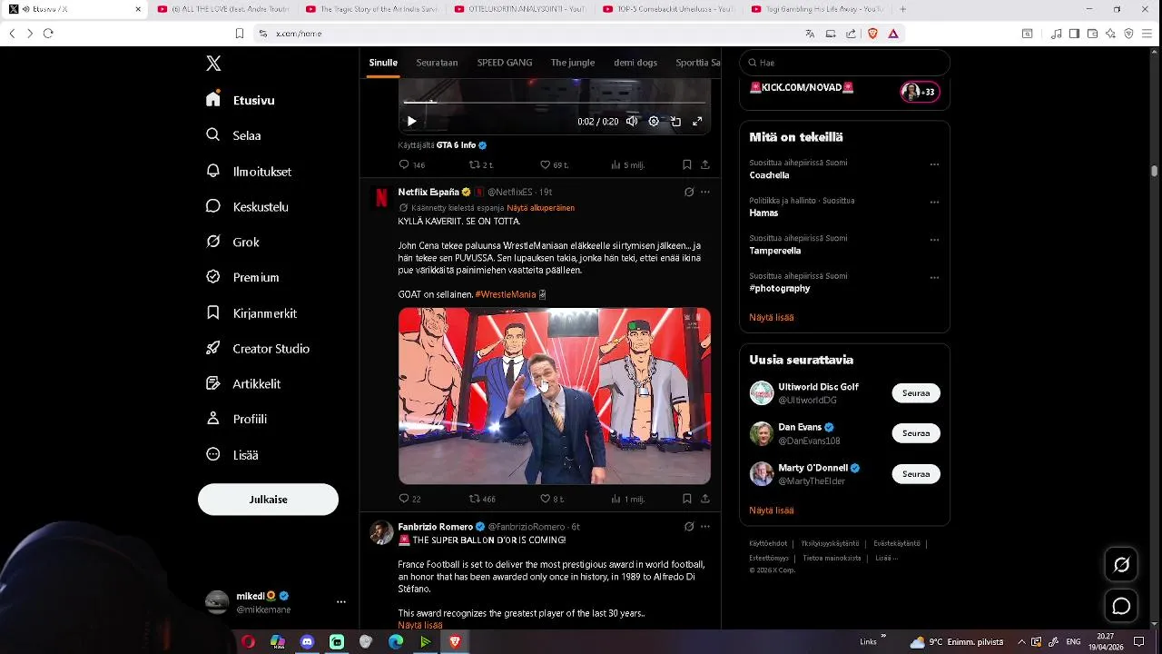Click the Julkaise post button
Screen dimensions: 1162x654
268,500
